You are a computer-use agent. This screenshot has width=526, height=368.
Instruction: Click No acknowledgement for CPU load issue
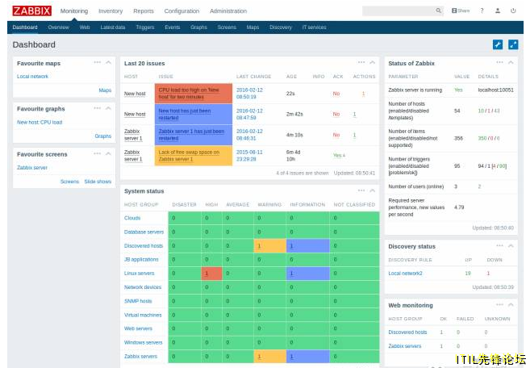336,94
